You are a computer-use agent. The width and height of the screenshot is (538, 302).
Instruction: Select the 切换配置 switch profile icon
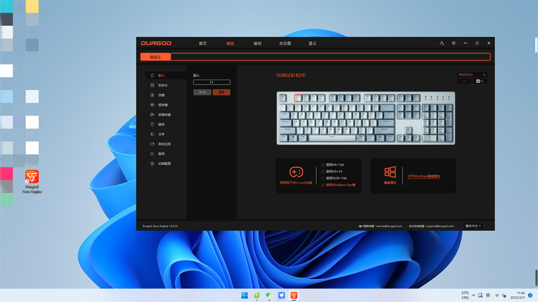(x=152, y=164)
